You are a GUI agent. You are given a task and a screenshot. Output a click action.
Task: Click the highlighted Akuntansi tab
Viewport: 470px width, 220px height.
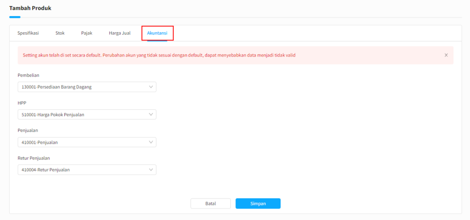157,33
